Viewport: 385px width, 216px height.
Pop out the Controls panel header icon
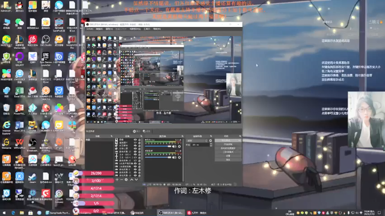[240, 136]
